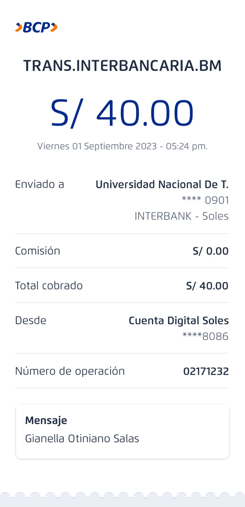This screenshot has width=245, height=507.
Task: Click the transaction date and time
Action: coord(122,146)
